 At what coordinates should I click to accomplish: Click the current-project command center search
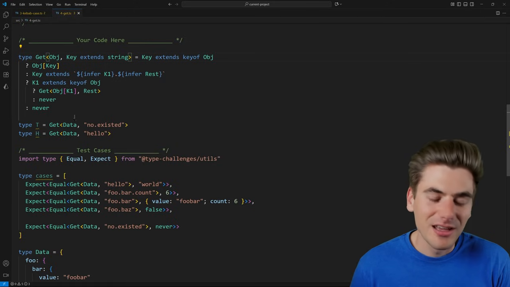pos(257,4)
